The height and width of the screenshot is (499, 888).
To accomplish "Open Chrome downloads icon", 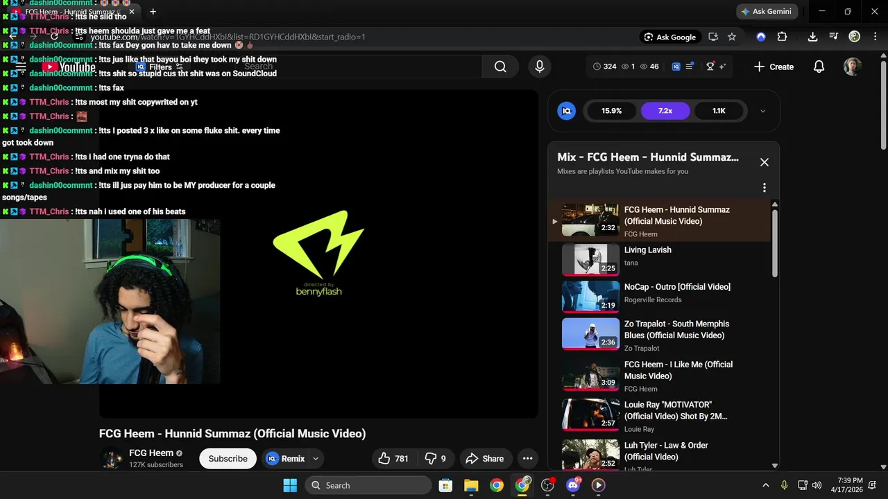I will (x=812, y=37).
